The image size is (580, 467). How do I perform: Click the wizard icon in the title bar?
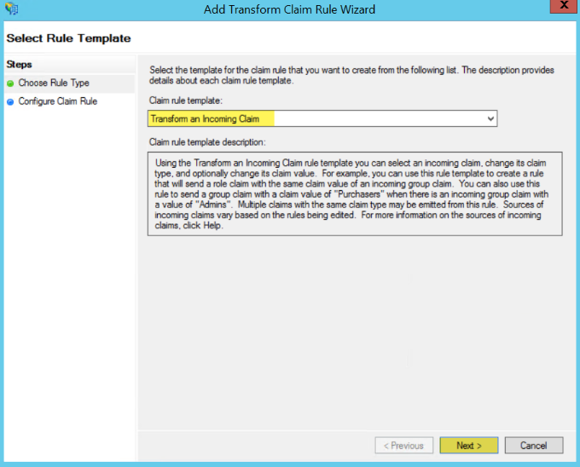(x=11, y=9)
